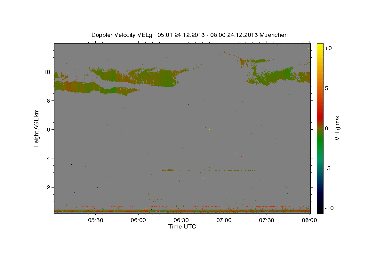Click the 08:00 time tick label
Viewport: 384px width, 256px height.
[x=309, y=220]
